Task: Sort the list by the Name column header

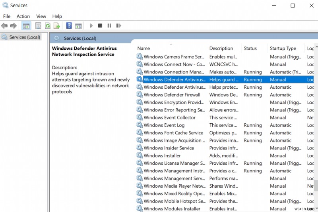Action: pyautogui.click(x=143, y=49)
